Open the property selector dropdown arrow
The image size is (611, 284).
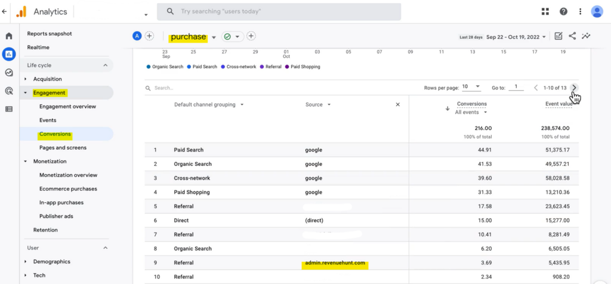pos(146,15)
